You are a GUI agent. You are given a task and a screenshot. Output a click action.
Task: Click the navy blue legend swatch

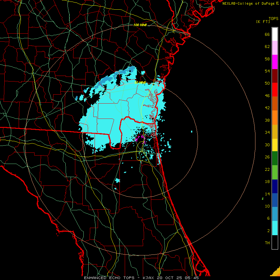click(275, 186)
